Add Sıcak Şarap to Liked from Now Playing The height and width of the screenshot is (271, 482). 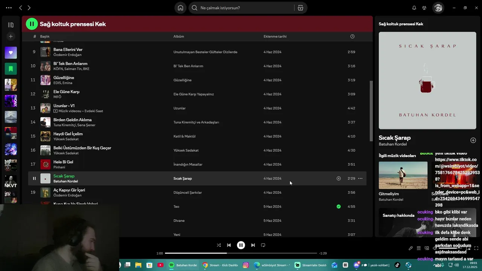473,140
